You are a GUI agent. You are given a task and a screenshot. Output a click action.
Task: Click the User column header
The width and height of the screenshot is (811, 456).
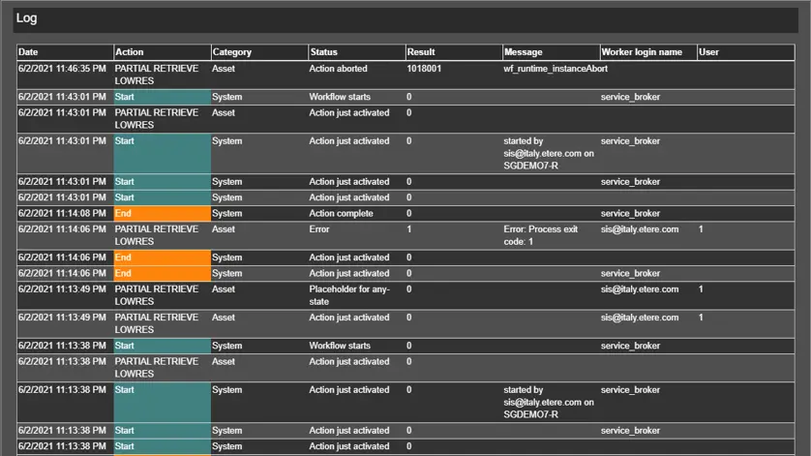(708, 52)
